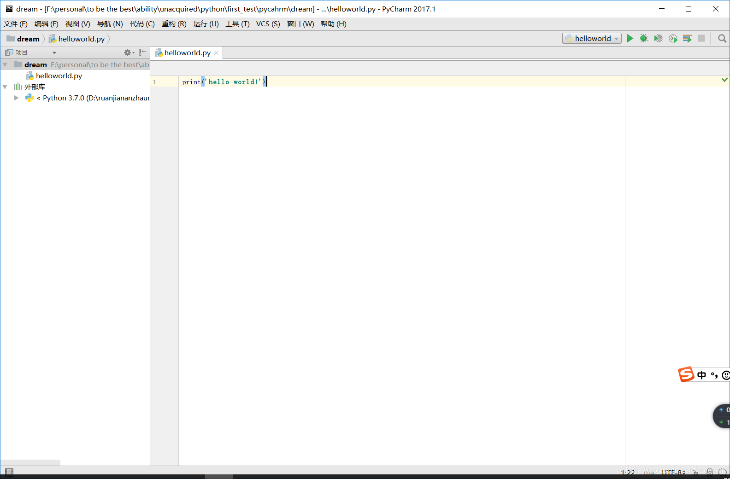Click the 项目 panel title
Image resolution: width=730 pixels, height=479 pixels.
[21, 53]
